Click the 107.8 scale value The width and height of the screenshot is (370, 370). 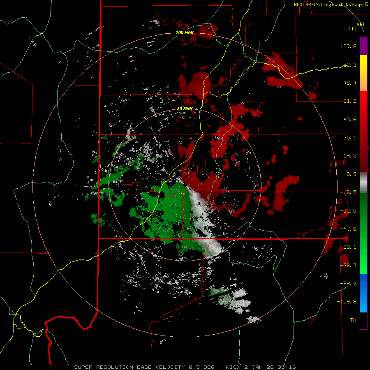tap(348, 46)
